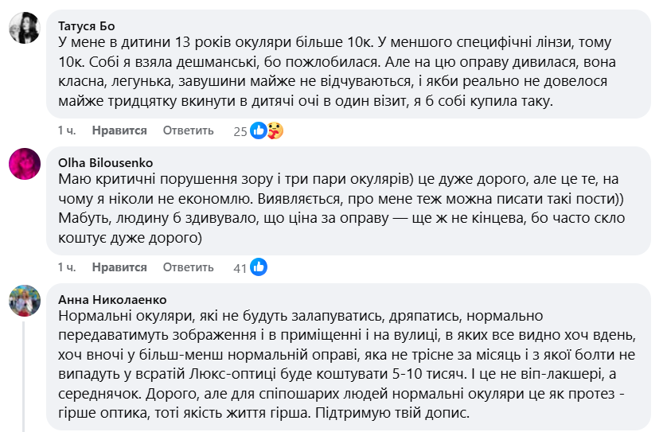
Task: Click the thumbs-up reaction icon next to 41
Action: click(259, 268)
